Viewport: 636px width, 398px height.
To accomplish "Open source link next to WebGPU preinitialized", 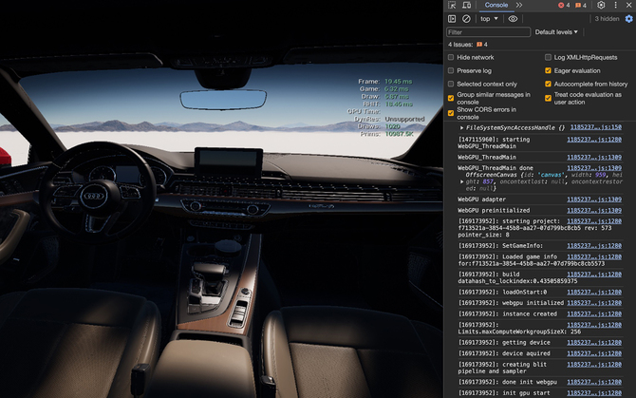I will pyautogui.click(x=594, y=210).
